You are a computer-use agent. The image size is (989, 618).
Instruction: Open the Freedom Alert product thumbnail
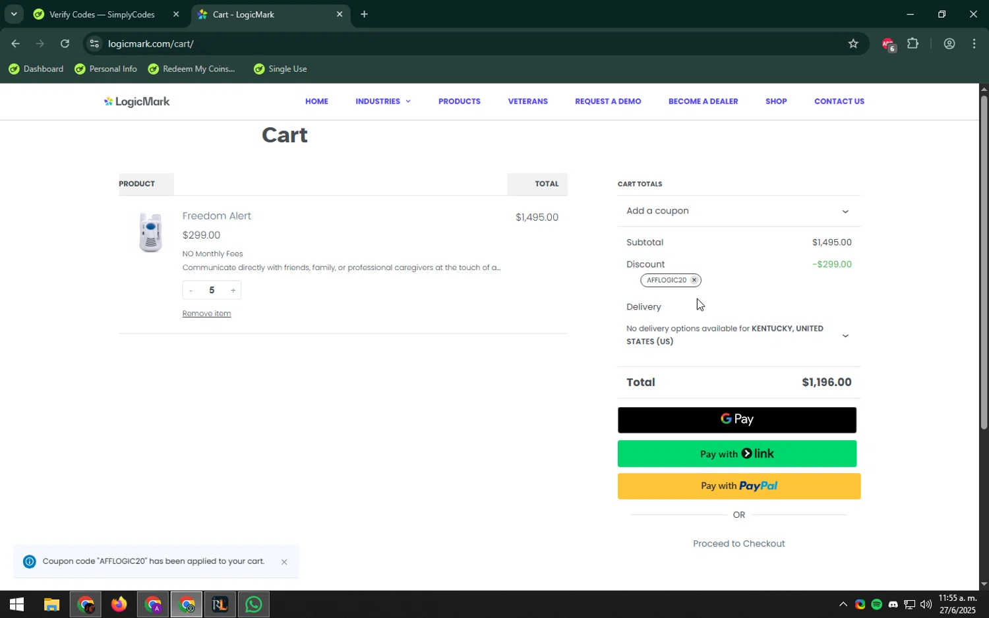tap(150, 233)
